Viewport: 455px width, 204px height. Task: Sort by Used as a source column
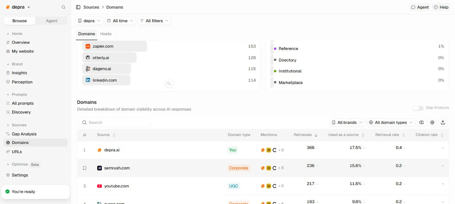[346, 135]
